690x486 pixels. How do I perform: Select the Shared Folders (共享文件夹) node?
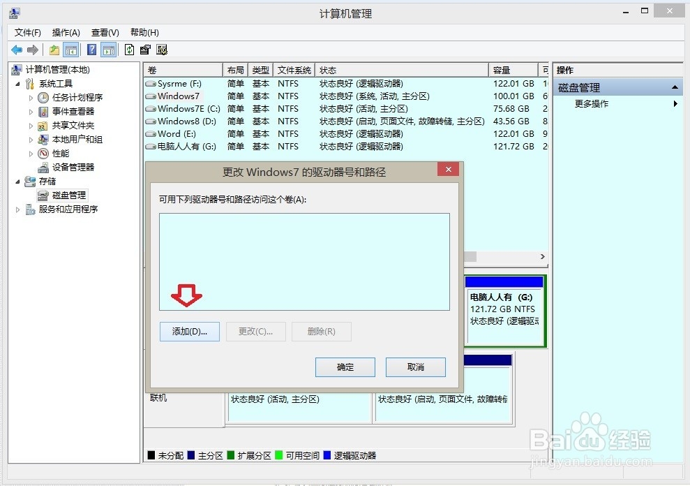[x=73, y=126]
